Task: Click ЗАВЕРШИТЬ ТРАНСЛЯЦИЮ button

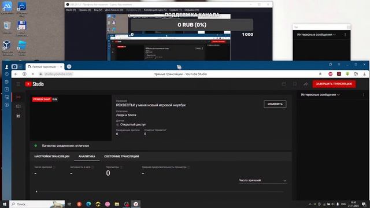Action: point(334,84)
